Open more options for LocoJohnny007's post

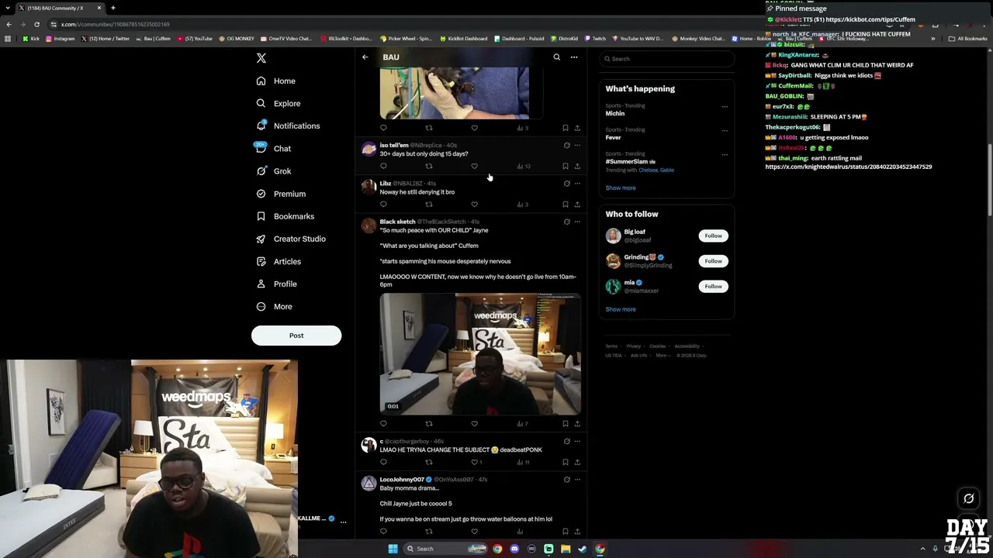[577, 480]
